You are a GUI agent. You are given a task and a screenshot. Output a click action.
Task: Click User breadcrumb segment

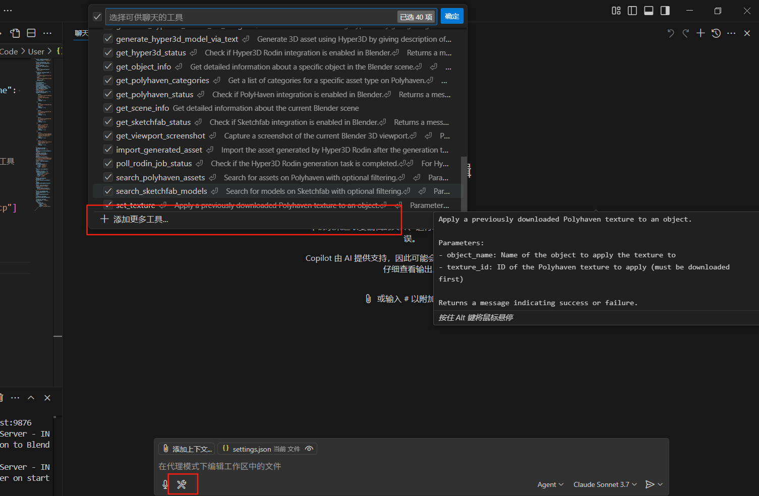click(x=36, y=51)
